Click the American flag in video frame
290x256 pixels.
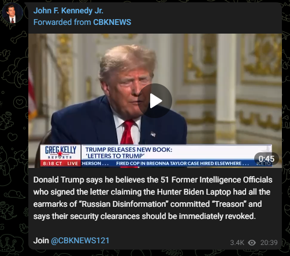point(32,93)
